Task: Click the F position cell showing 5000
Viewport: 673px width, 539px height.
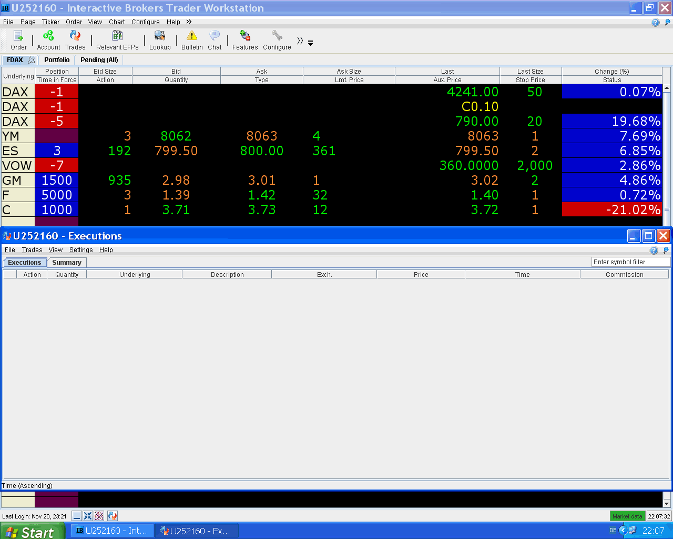Action: [x=57, y=195]
